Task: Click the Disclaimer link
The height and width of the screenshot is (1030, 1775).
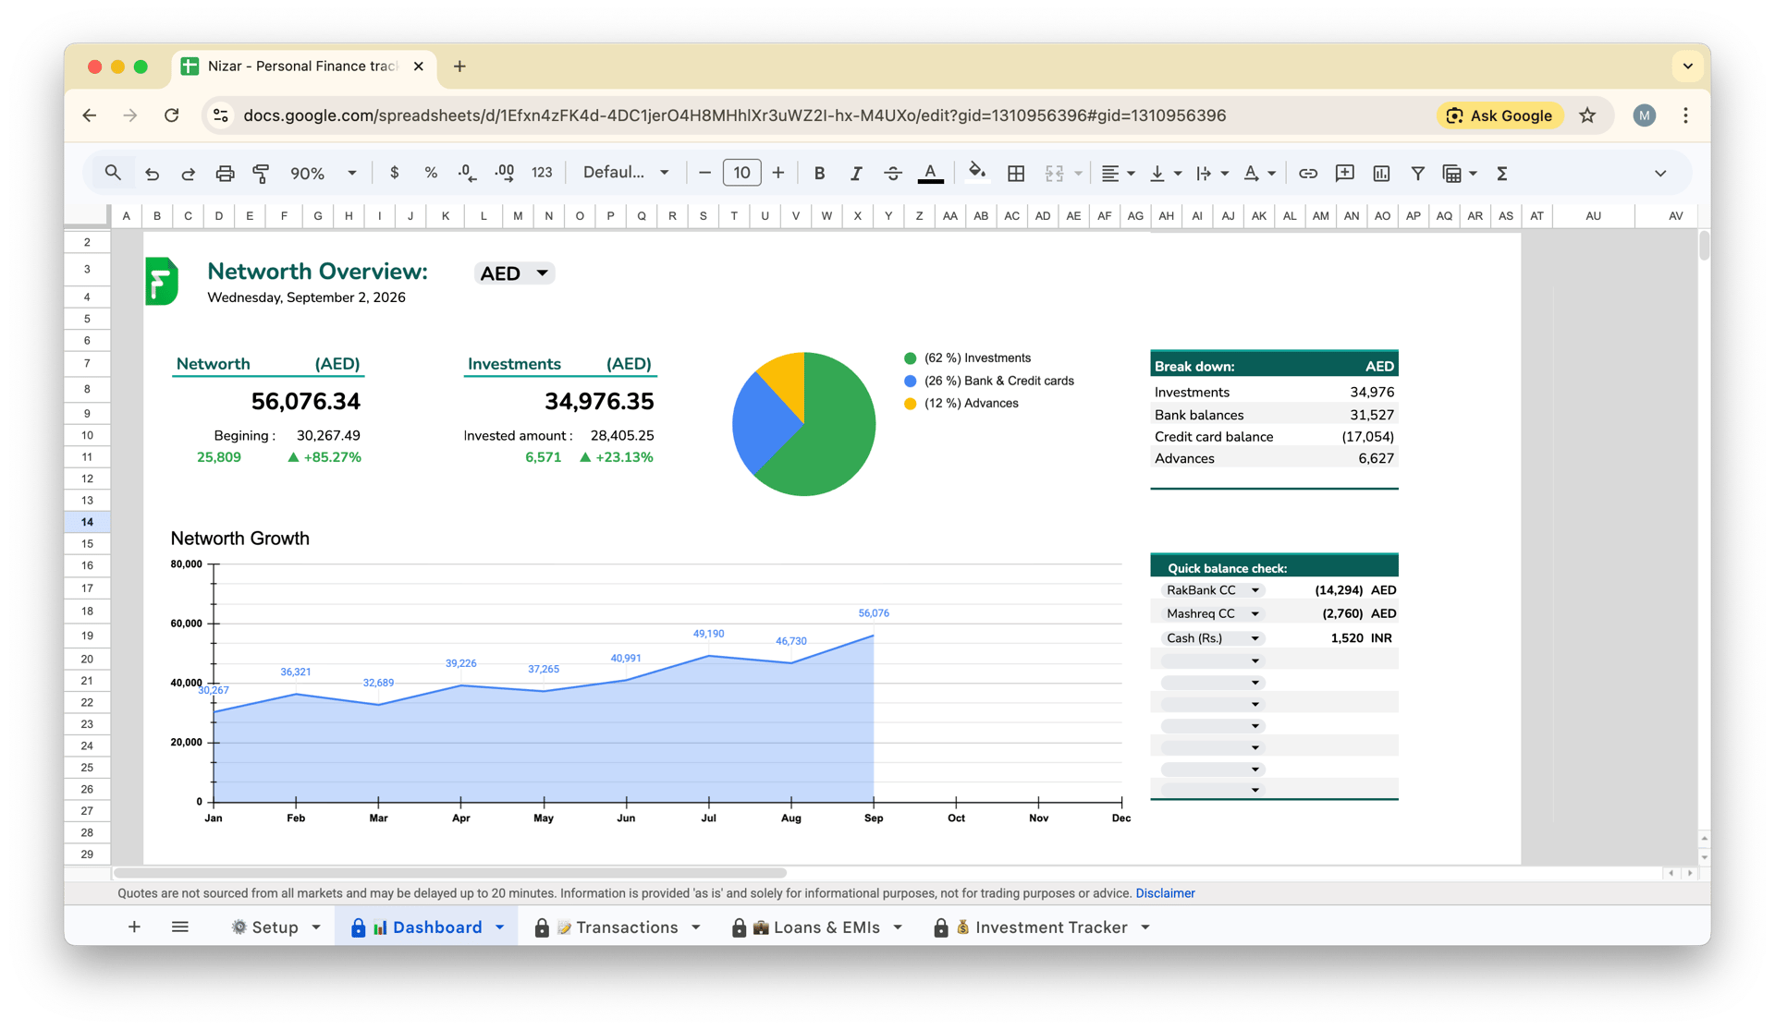Action: coord(1165,893)
